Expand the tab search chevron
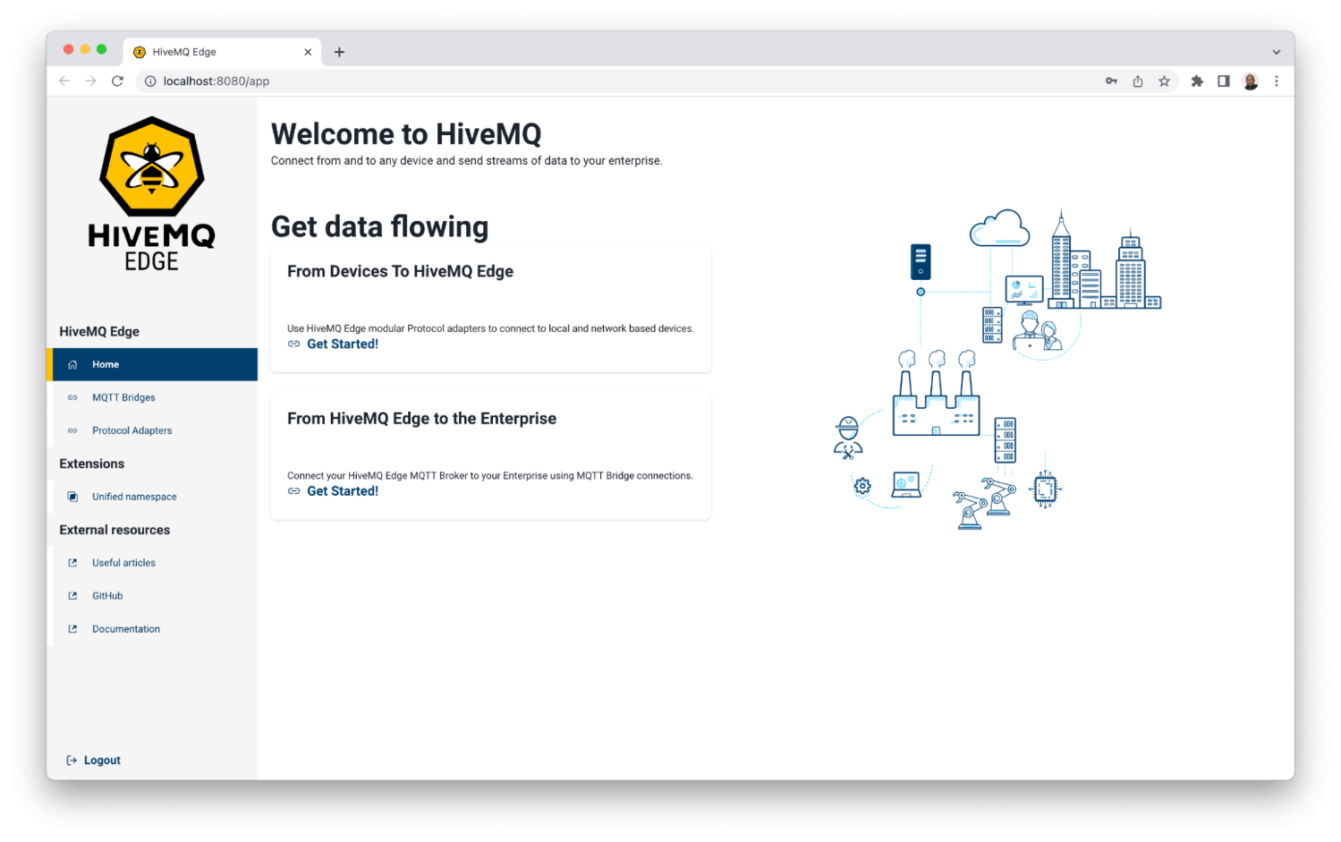The height and width of the screenshot is (842, 1341). point(1277,52)
